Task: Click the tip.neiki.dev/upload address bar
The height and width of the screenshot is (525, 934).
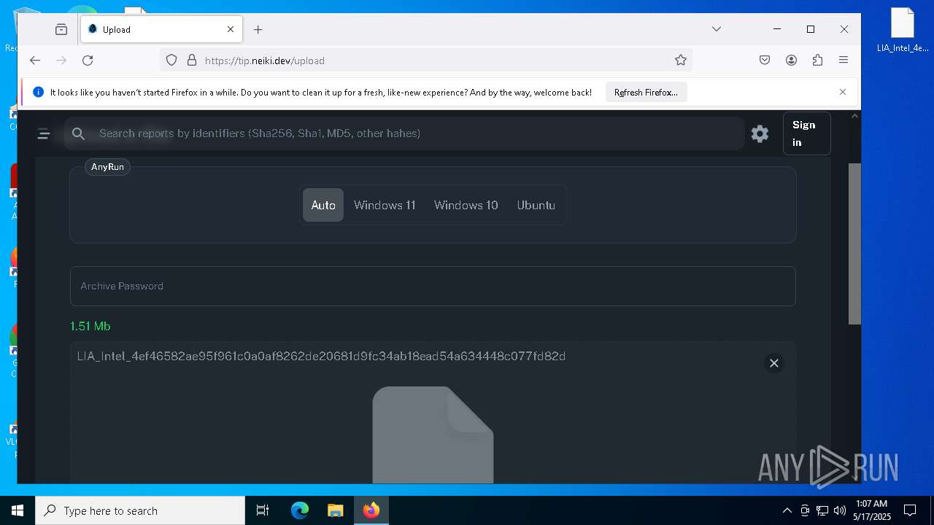Action: (x=426, y=61)
